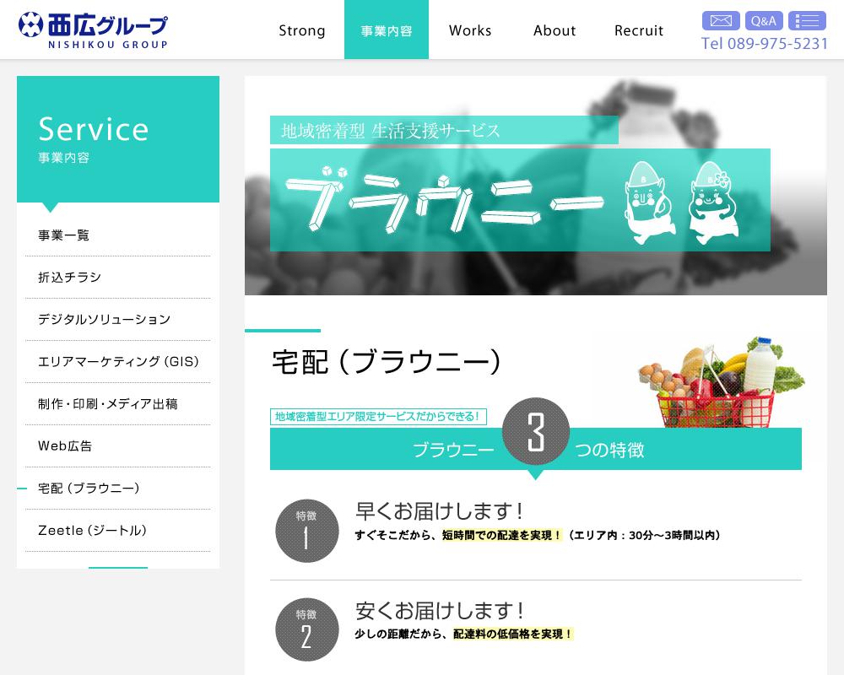Click the number 3 circle badge
844x675 pixels.
point(536,431)
